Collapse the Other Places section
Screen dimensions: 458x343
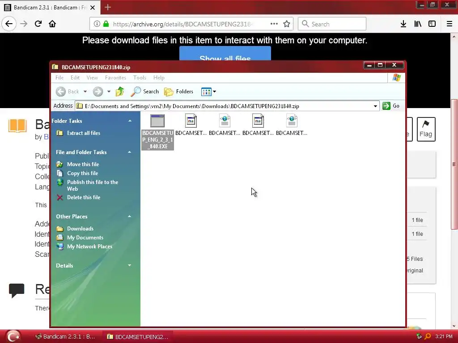pos(130,217)
